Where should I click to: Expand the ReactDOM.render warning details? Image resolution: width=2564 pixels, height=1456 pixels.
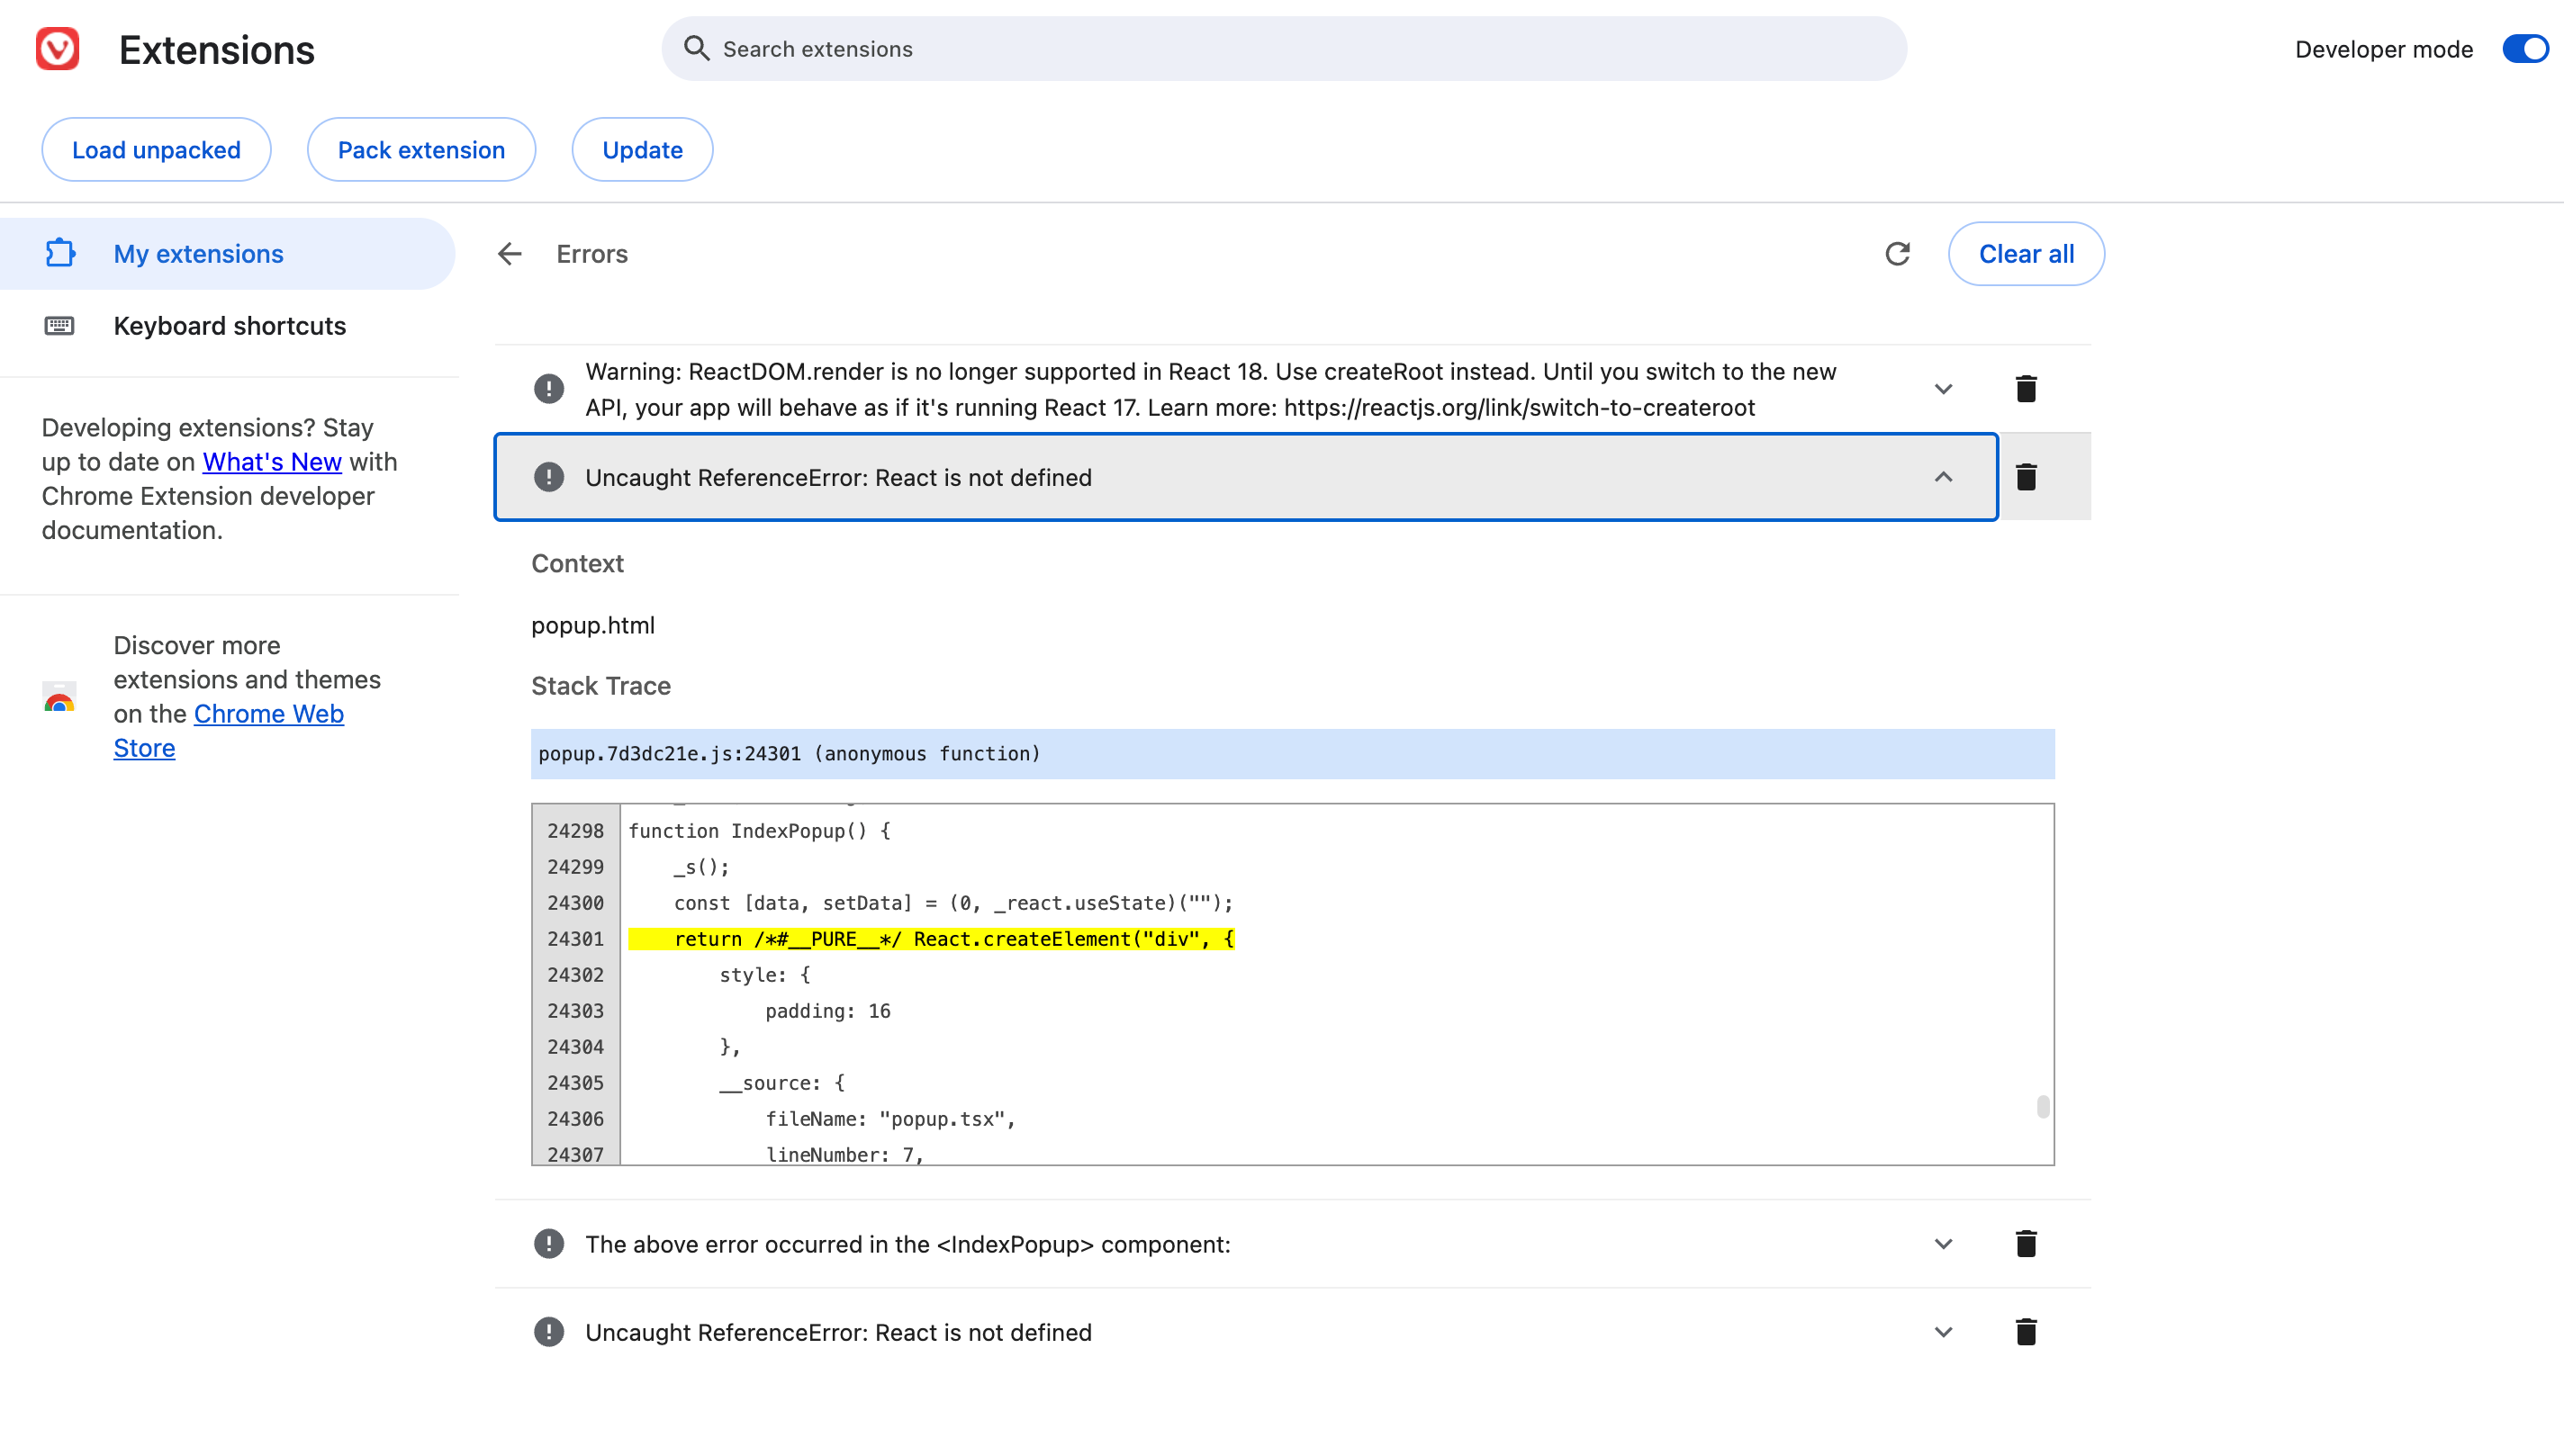1943,389
